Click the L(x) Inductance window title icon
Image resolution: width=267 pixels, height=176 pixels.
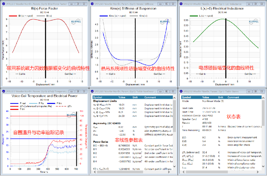click(x=181, y=4)
